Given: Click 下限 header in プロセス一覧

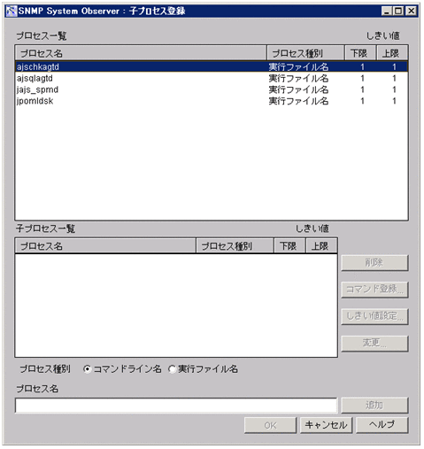Looking at the screenshot, I should [360, 53].
